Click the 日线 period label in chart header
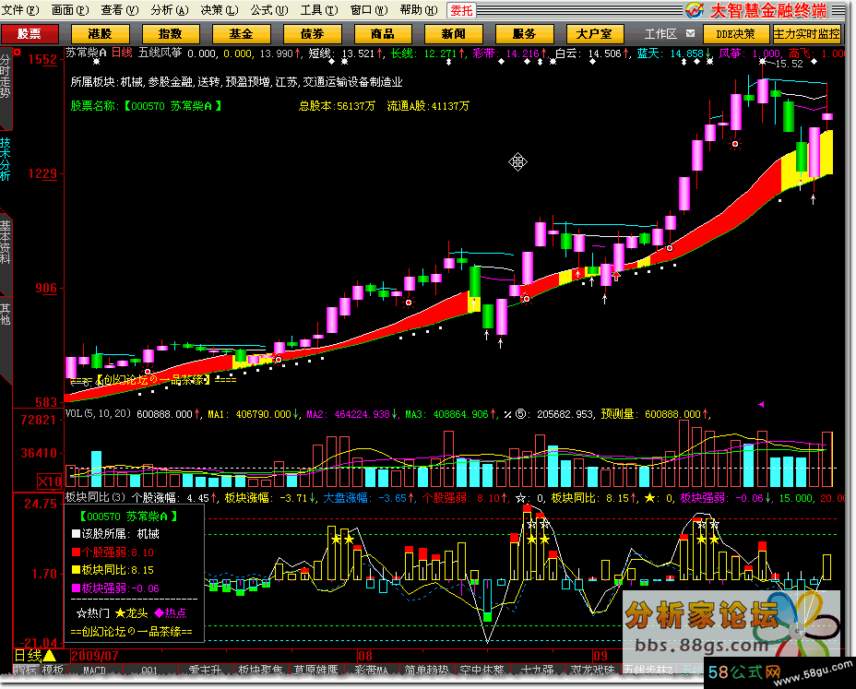The width and height of the screenshot is (856, 689). click(x=123, y=53)
